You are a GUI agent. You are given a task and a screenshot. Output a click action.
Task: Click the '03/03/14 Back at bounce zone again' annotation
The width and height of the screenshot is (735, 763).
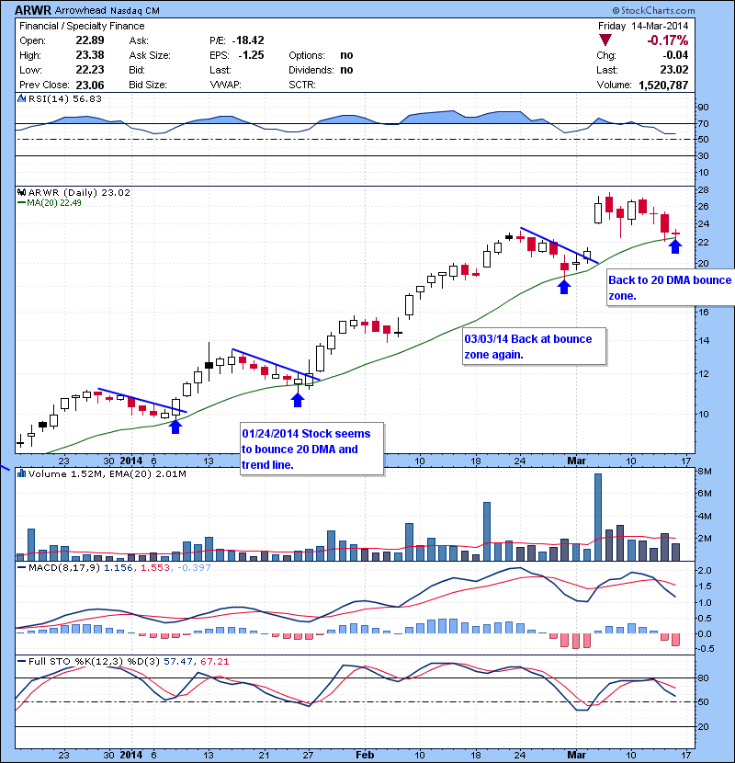[x=534, y=347]
